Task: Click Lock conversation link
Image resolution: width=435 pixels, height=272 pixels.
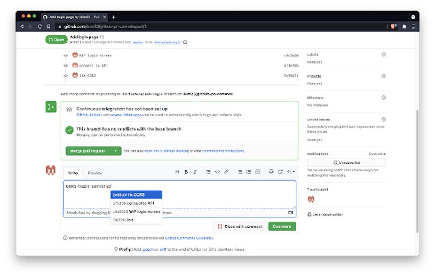Action: [x=325, y=214]
